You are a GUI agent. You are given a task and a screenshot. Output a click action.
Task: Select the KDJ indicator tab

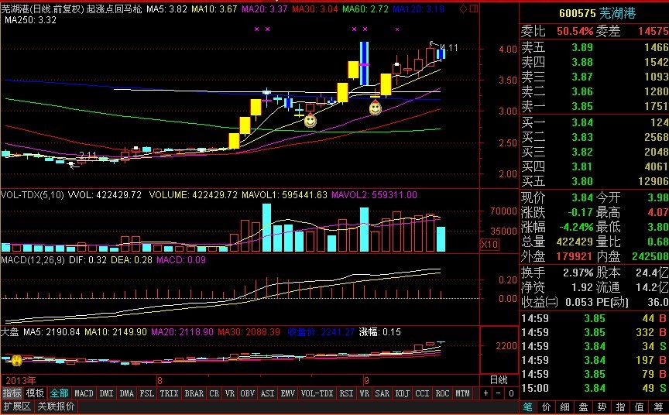click(402, 393)
